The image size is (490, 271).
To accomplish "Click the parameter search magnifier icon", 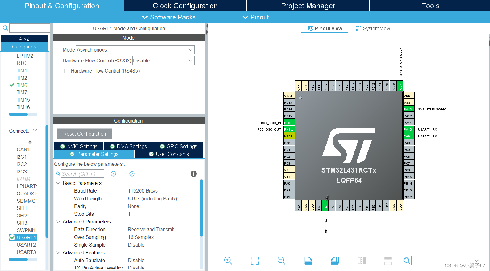I will tap(58, 174).
